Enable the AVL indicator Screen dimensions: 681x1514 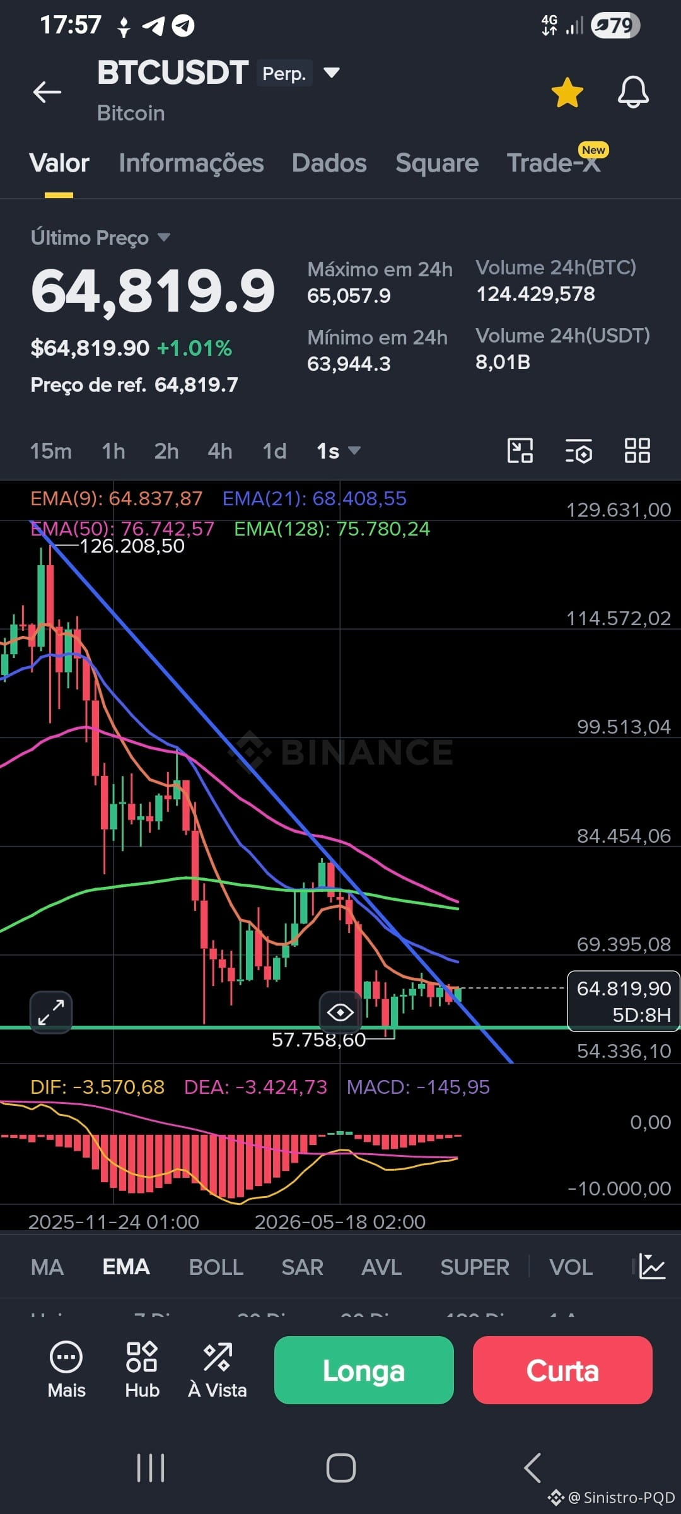[x=381, y=1267]
